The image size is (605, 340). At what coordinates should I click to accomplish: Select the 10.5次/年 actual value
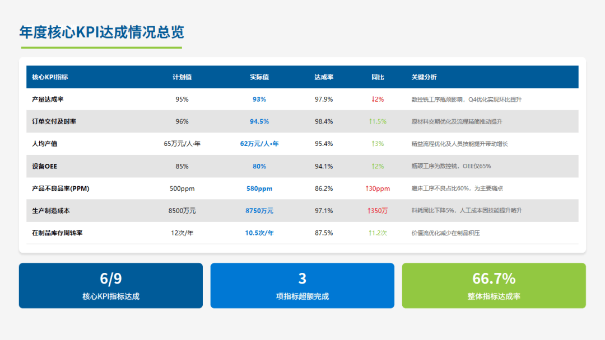tap(259, 233)
